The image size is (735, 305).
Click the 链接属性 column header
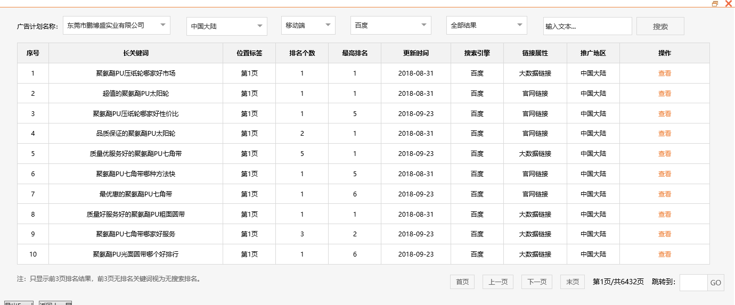point(535,53)
